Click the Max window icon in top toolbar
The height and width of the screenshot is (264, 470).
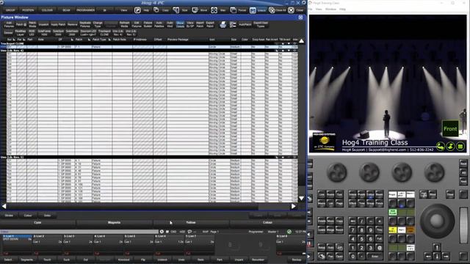[x=214, y=10]
